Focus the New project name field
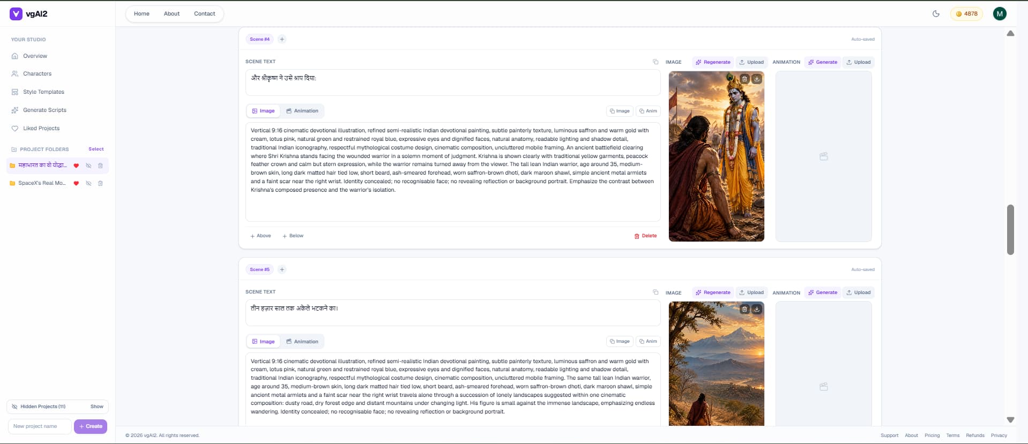This screenshot has height=444, width=1028. [40, 426]
